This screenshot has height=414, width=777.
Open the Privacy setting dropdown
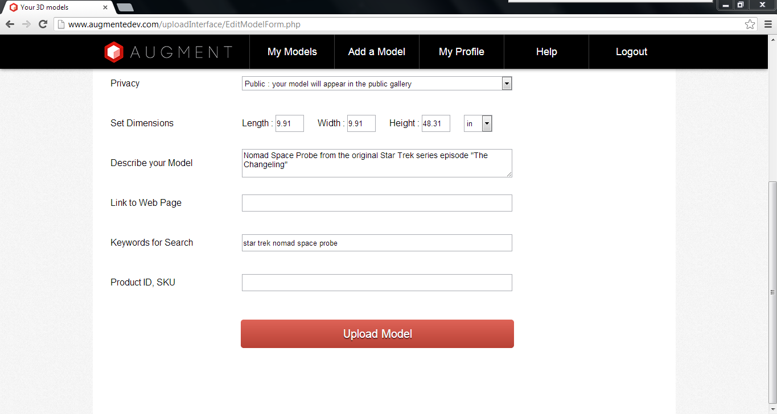coord(506,83)
